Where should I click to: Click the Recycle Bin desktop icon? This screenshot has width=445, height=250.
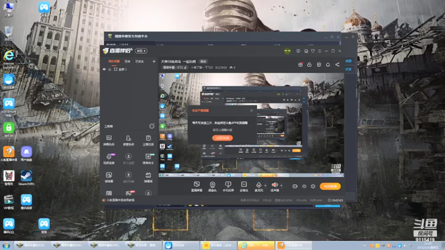[x=8, y=33]
